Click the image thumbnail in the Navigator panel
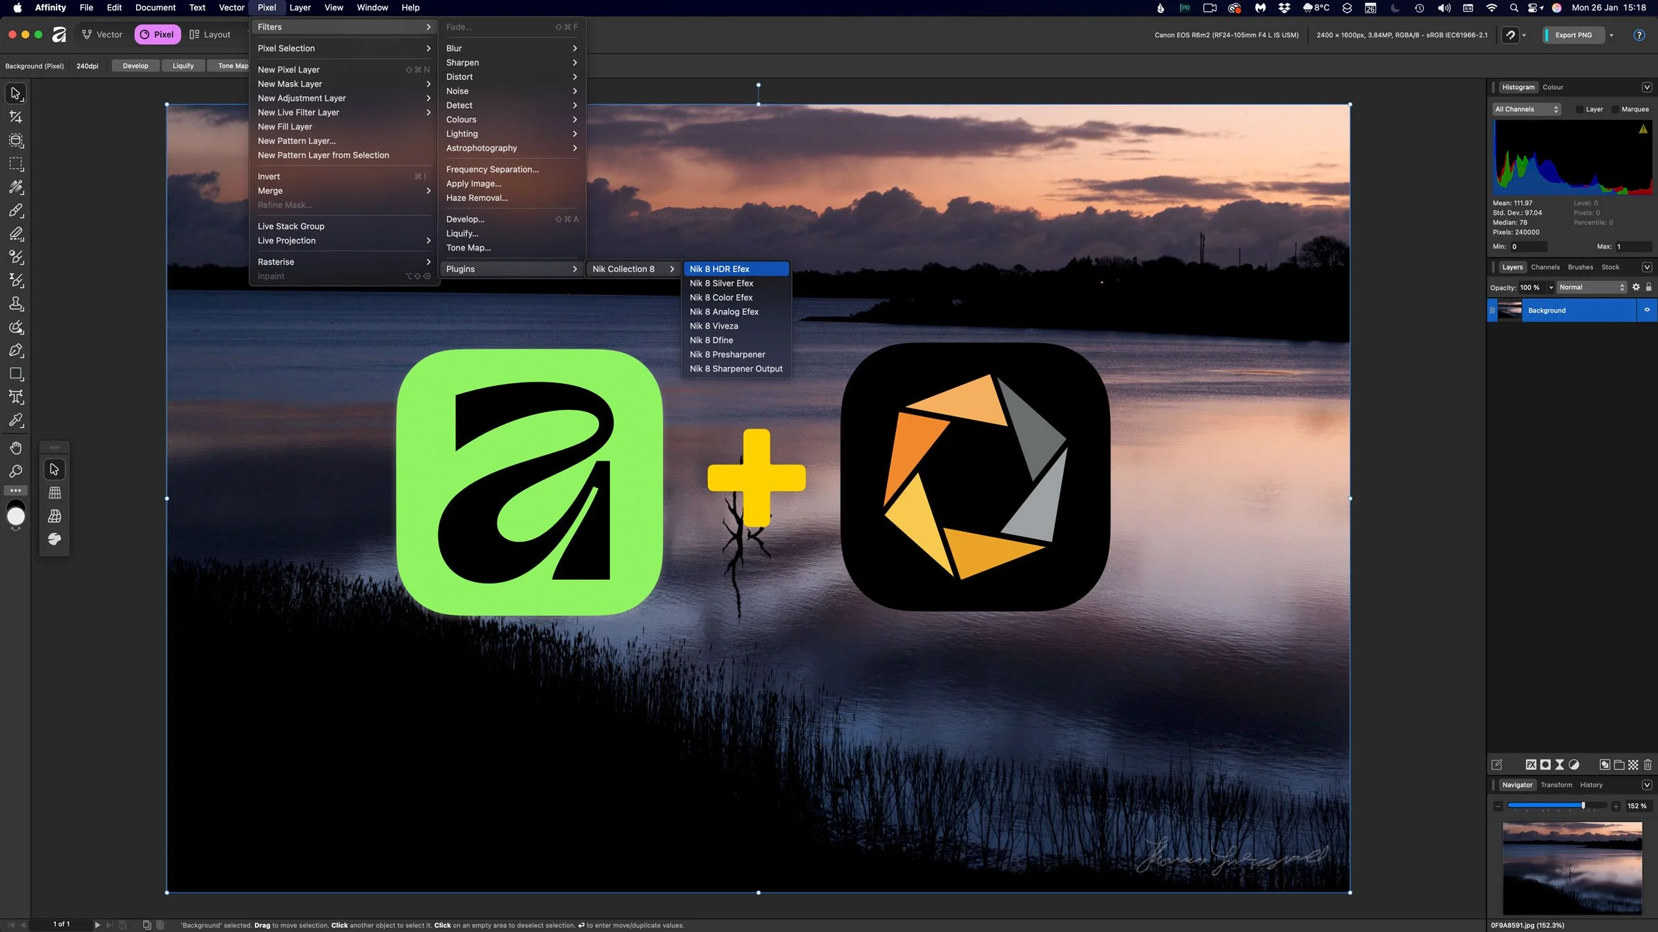Screen dimensions: 1658x932 point(1572,868)
